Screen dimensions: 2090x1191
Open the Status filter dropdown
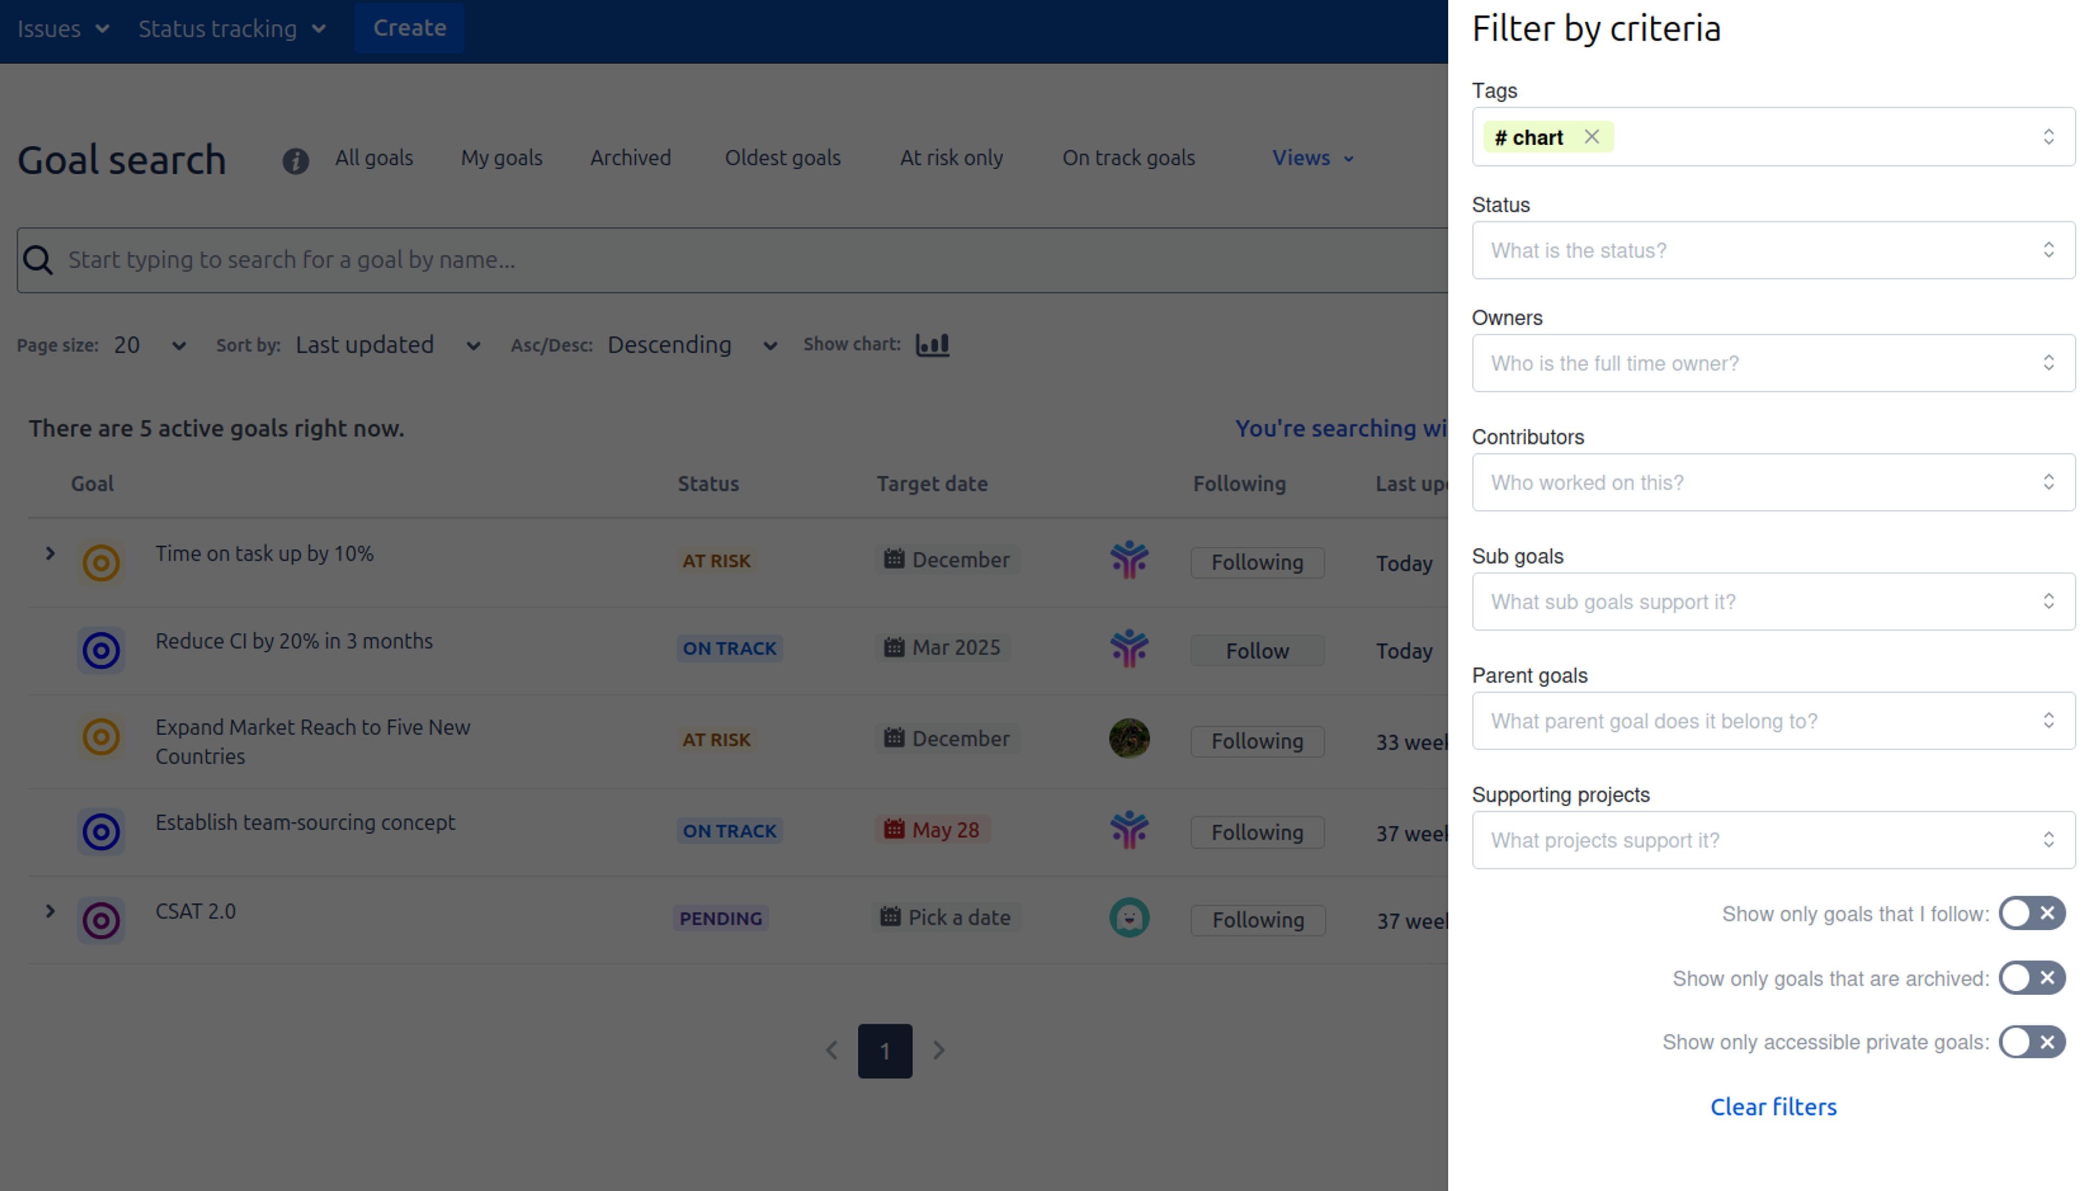(1773, 250)
